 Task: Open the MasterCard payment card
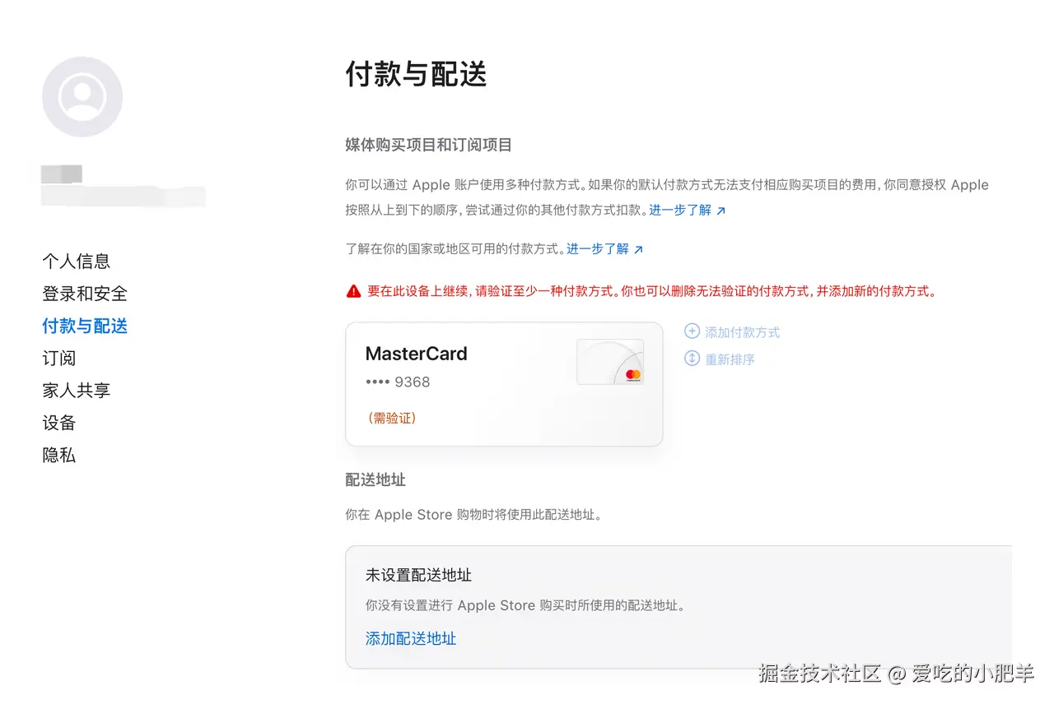(x=504, y=384)
